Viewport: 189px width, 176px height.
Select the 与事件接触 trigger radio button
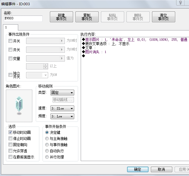tap(47, 145)
